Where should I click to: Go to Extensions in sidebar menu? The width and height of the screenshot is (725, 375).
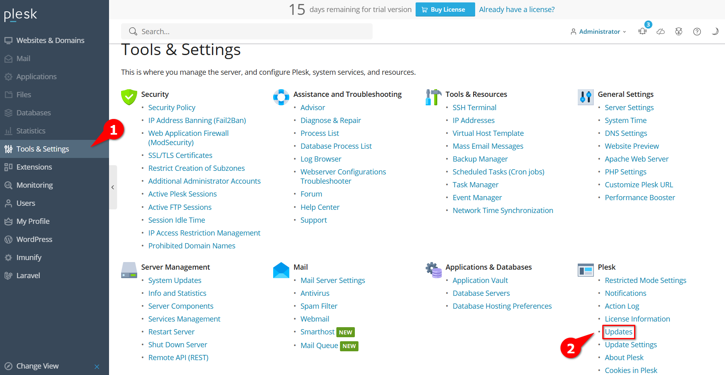(34, 167)
